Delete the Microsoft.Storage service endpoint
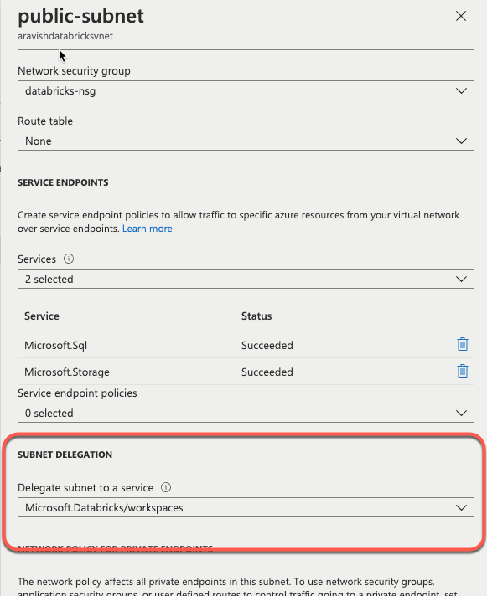 (x=462, y=371)
